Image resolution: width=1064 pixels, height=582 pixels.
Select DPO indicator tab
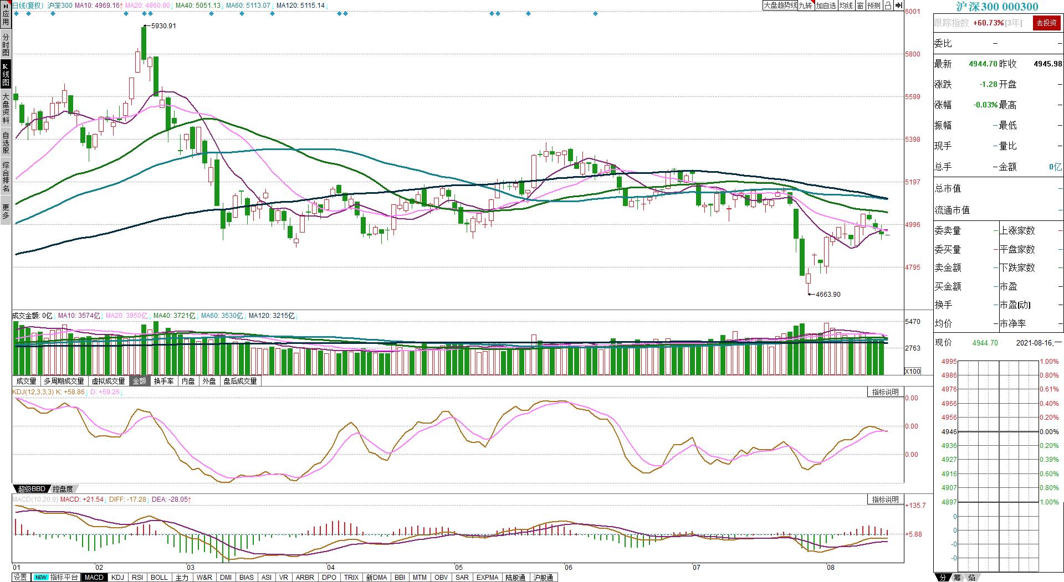[x=329, y=577]
